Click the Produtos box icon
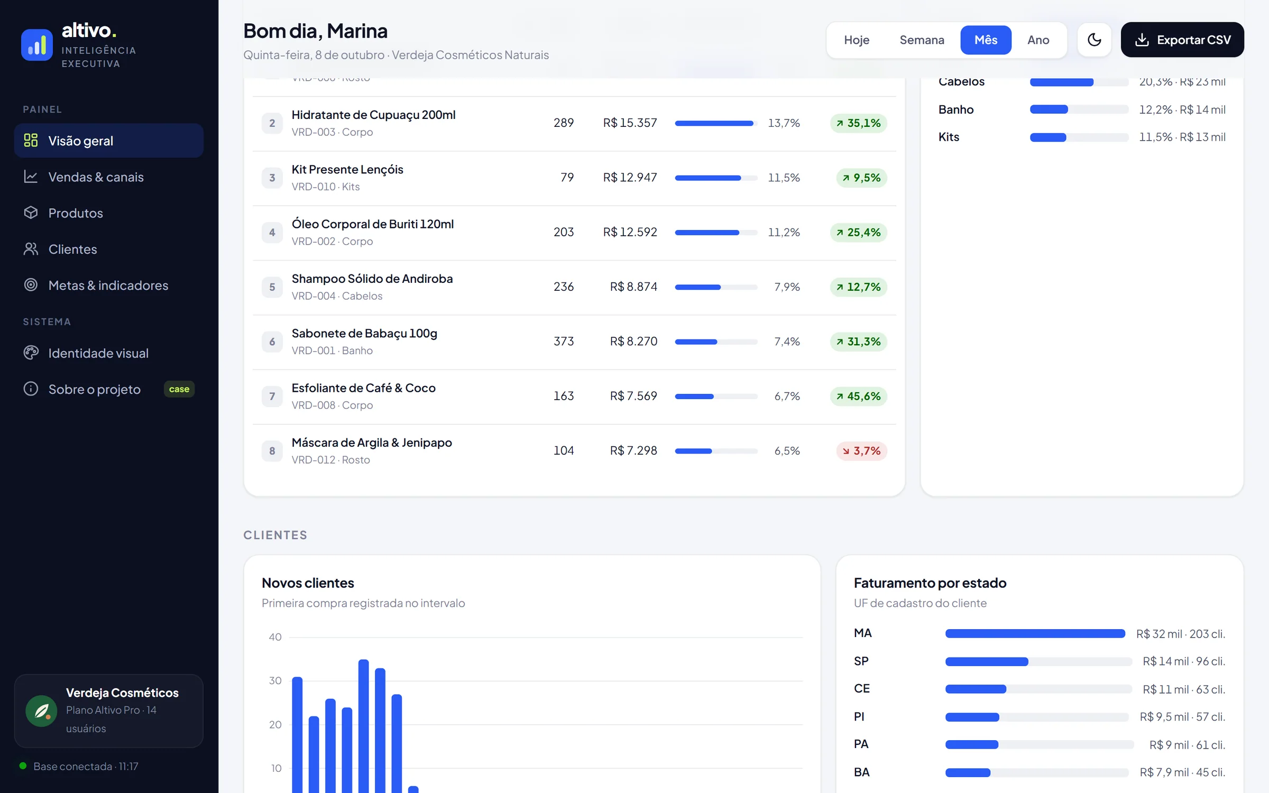 click(31, 213)
